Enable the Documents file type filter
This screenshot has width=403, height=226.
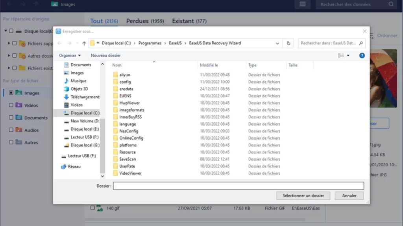pos(11,117)
